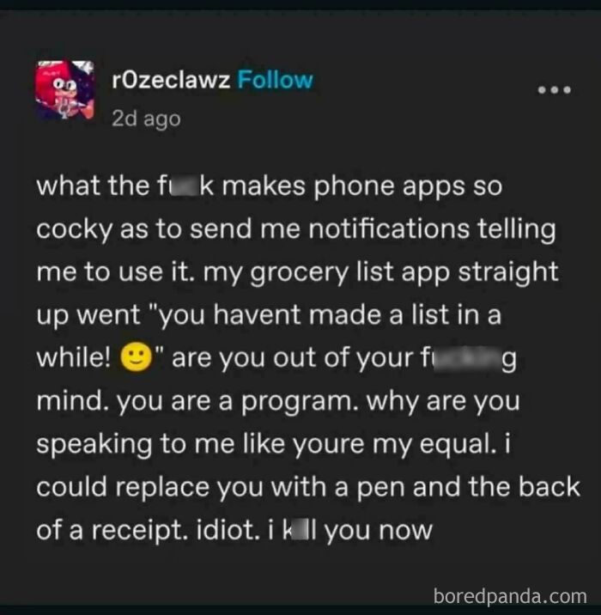The width and height of the screenshot is (601, 615).
Task: Click the blurred word before 'mind'
Action: tap(469, 358)
